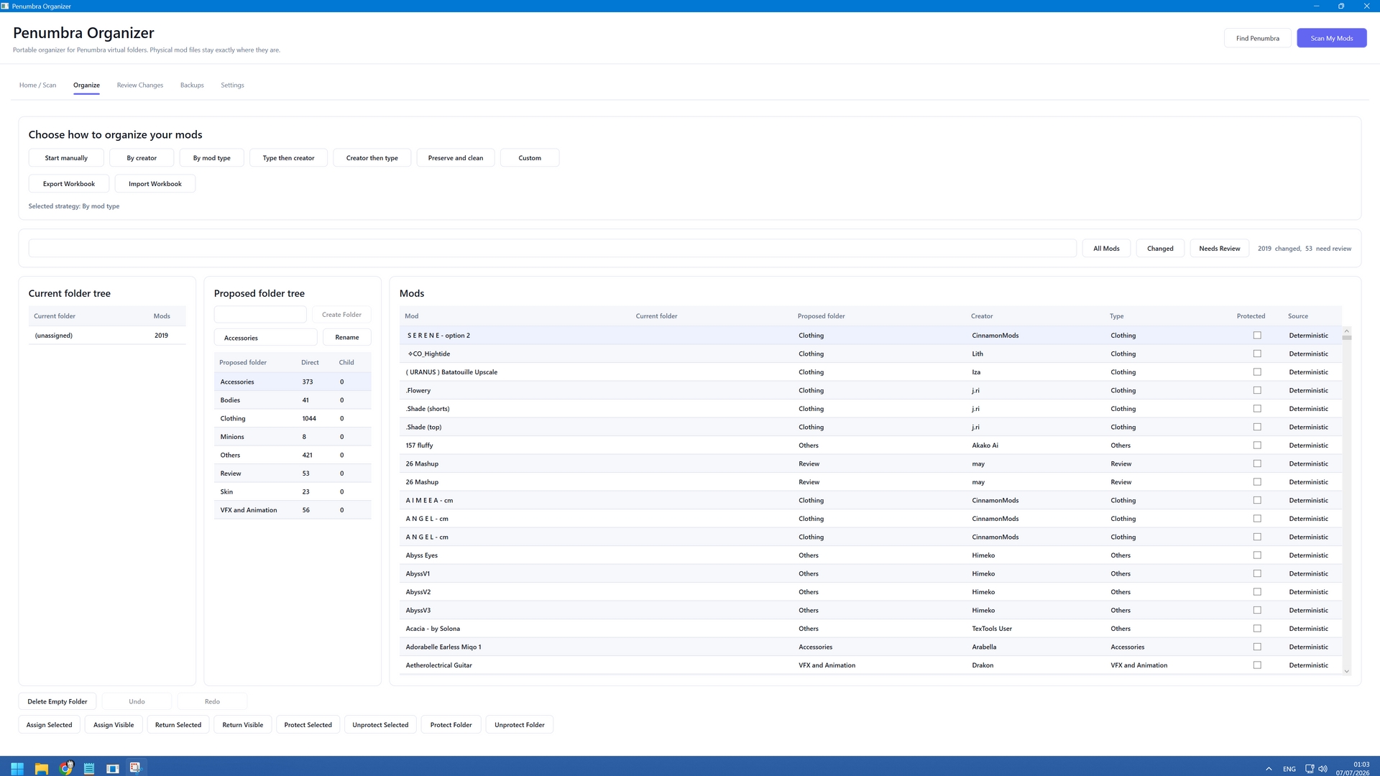
Task: Check the Protected box for Abyss Eyes
Action: (1257, 555)
